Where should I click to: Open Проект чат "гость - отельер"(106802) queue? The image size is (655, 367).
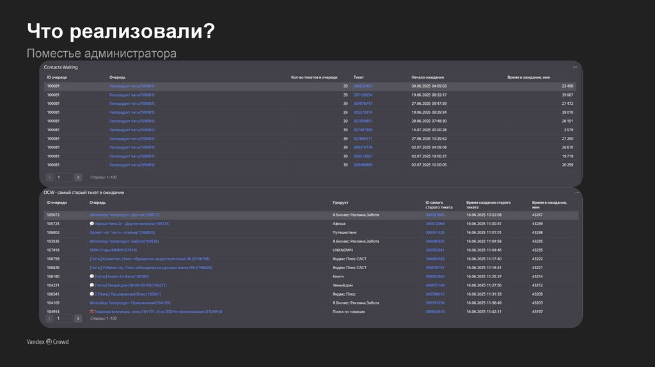[122, 233]
